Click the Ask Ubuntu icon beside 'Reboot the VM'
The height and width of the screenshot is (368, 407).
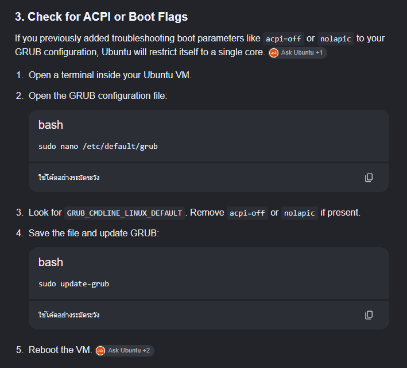100,351
